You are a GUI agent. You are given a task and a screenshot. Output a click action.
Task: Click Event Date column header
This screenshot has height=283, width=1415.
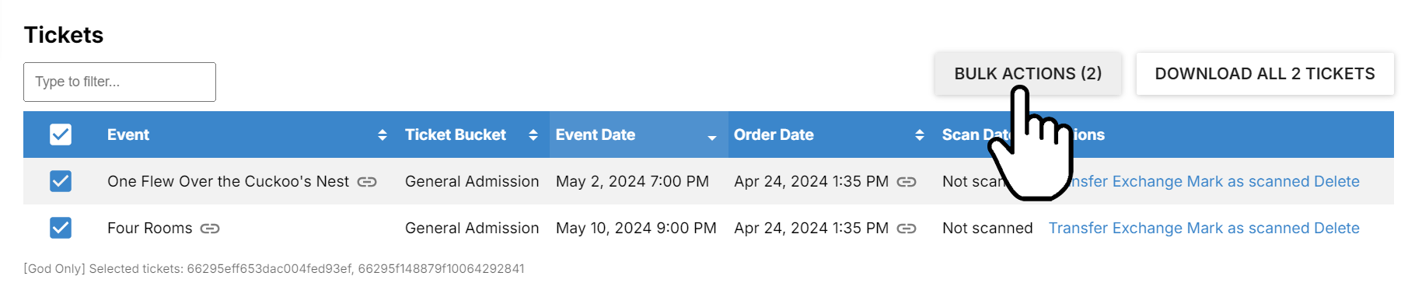pos(596,135)
